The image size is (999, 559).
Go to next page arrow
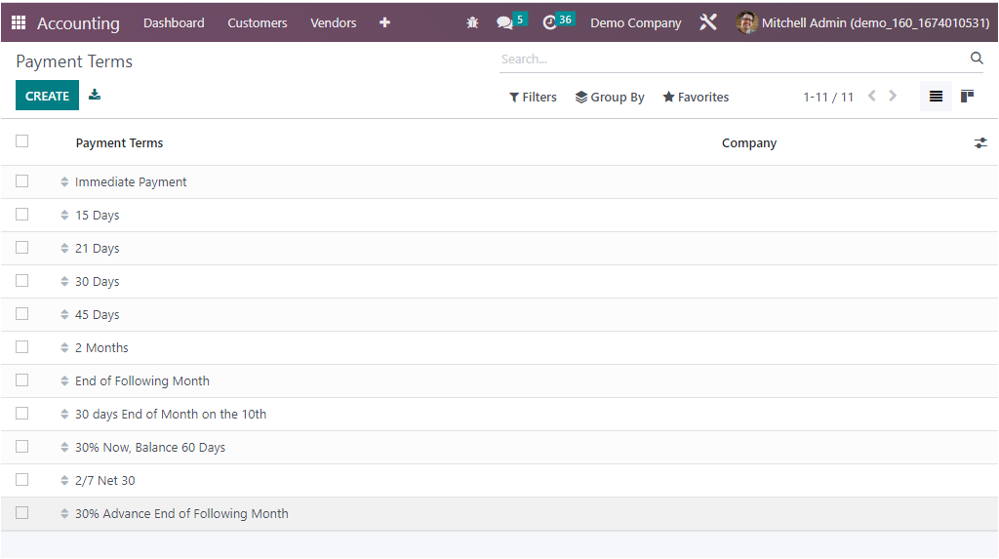(x=893, y=97)
